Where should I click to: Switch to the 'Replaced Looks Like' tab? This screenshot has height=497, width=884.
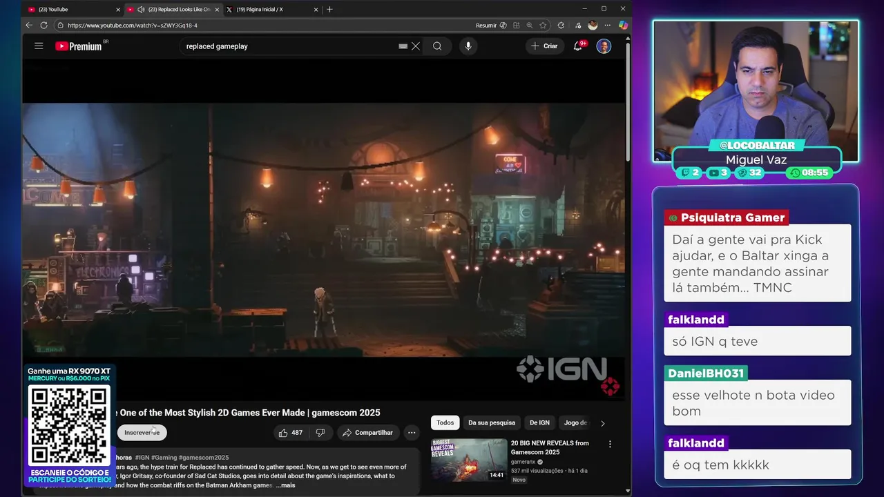(174, 10)
